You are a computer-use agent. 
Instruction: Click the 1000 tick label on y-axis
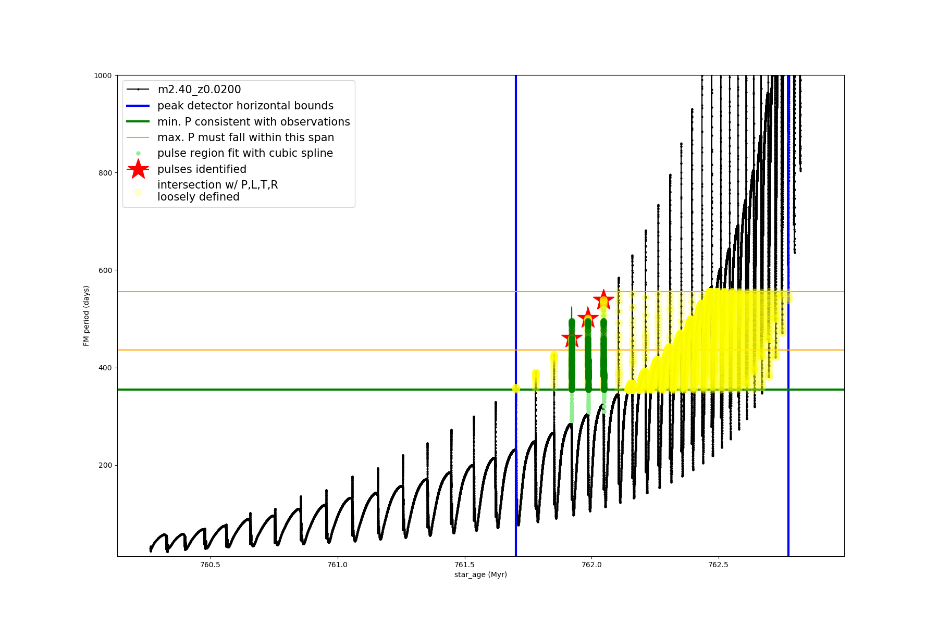click(103, 76)
